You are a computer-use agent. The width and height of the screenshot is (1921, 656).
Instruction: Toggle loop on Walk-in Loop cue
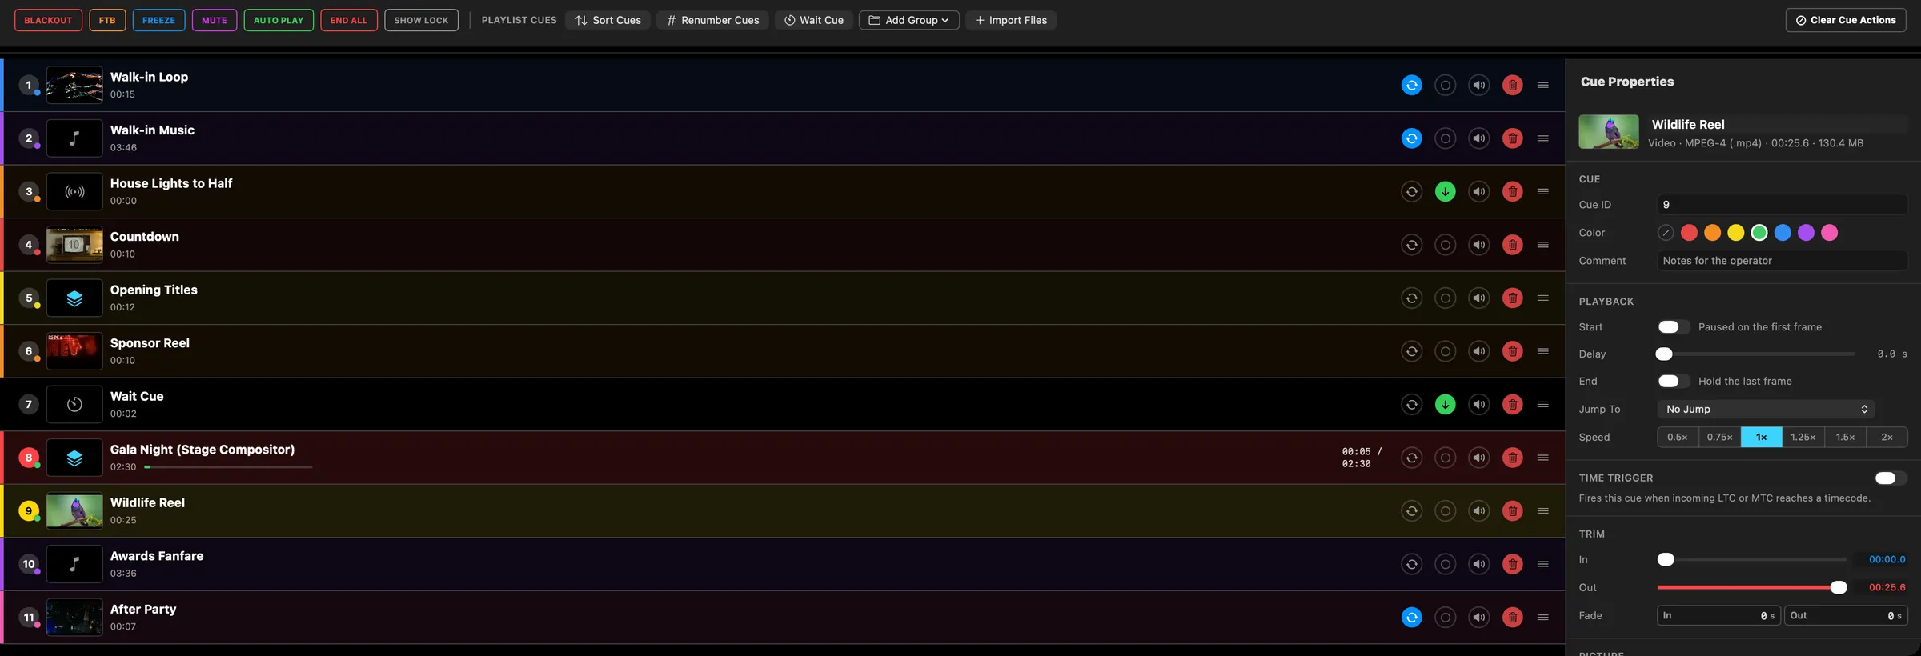coord(1411,85)
